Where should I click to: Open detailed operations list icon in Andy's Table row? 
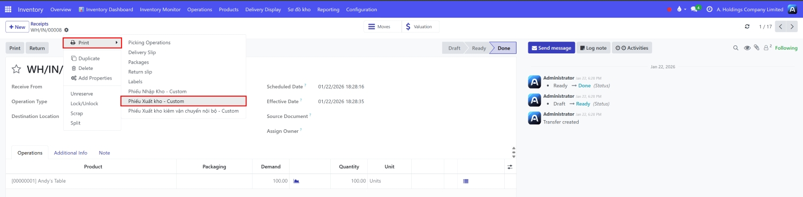click(x=466, y=181)
